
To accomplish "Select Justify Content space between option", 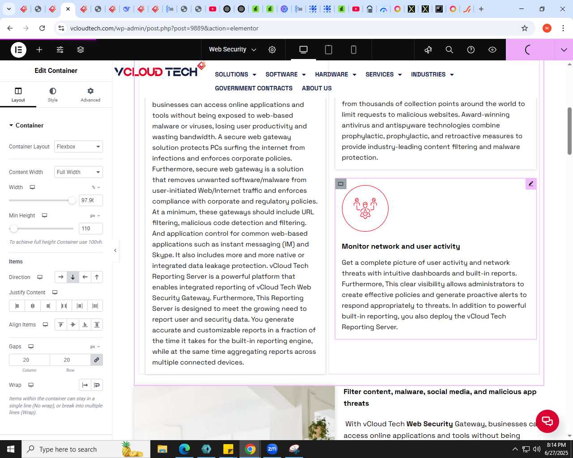I will tap(64, 306).
